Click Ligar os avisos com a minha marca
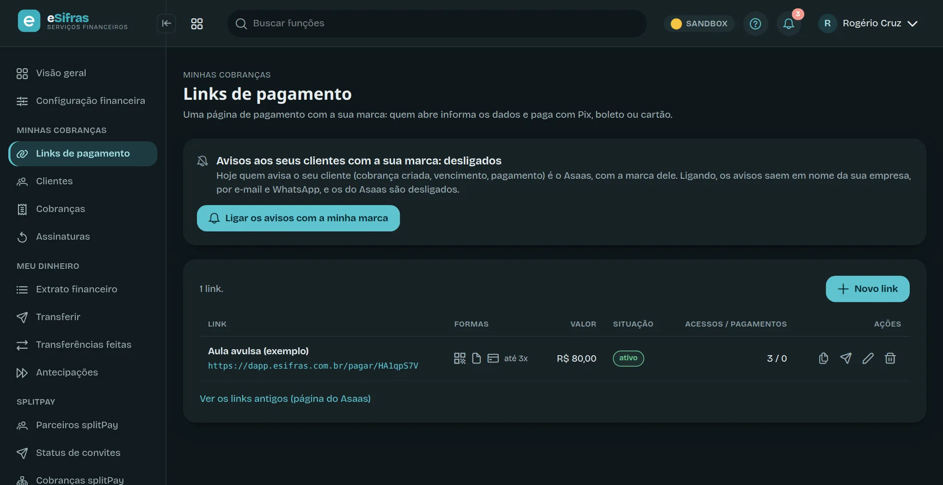The width and height of the screenshot is (943, 485). pyautogui.click(x=298, y=218)
